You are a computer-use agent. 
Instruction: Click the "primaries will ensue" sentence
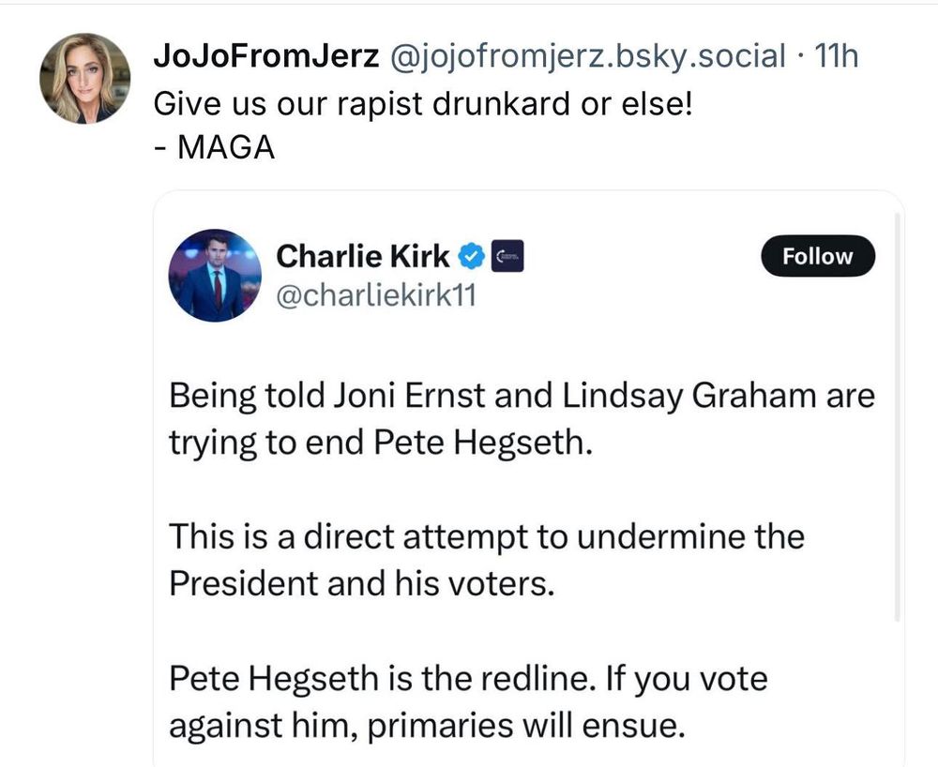coord(505,726)
